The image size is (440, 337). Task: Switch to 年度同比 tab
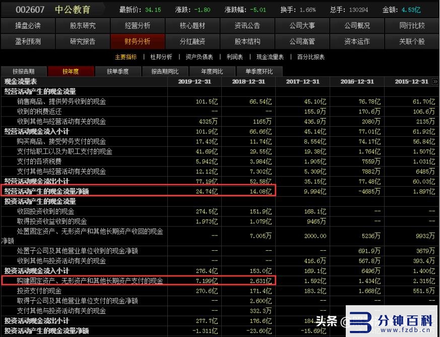(212, 72)
